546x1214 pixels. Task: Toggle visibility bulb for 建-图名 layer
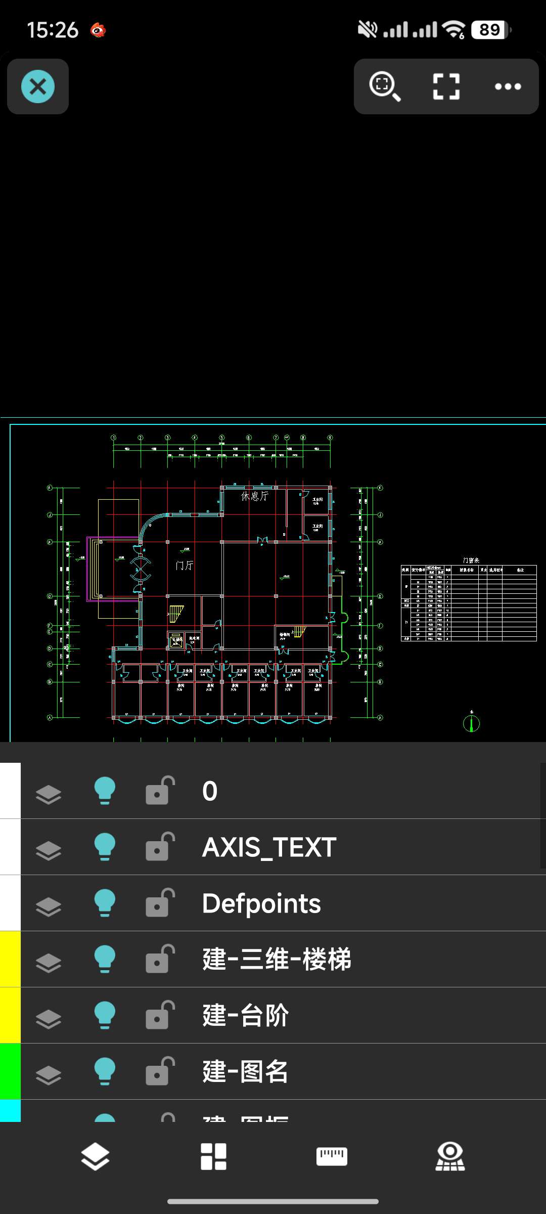(x=105, y=1071)
